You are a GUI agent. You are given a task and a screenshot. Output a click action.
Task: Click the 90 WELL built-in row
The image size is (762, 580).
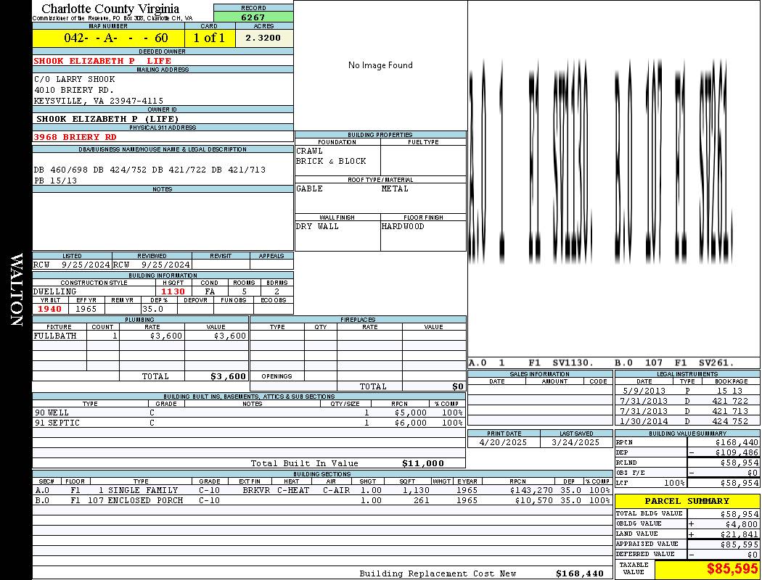click(249, 413)
